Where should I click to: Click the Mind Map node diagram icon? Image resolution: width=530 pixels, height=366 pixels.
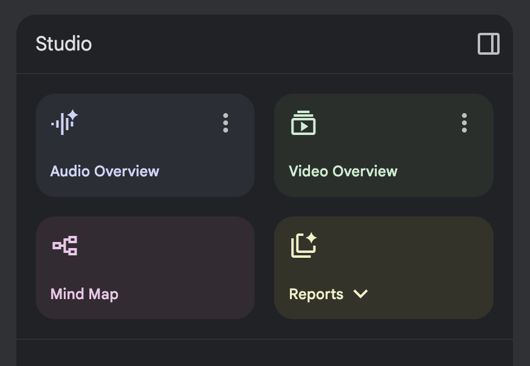coord(65,246)
